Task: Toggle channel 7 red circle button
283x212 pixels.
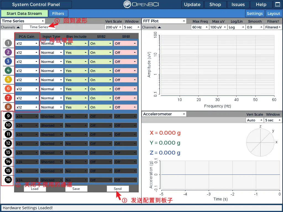Action: tap(8, 98)
